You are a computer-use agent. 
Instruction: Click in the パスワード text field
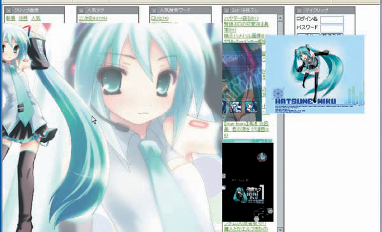click(332, 28)
